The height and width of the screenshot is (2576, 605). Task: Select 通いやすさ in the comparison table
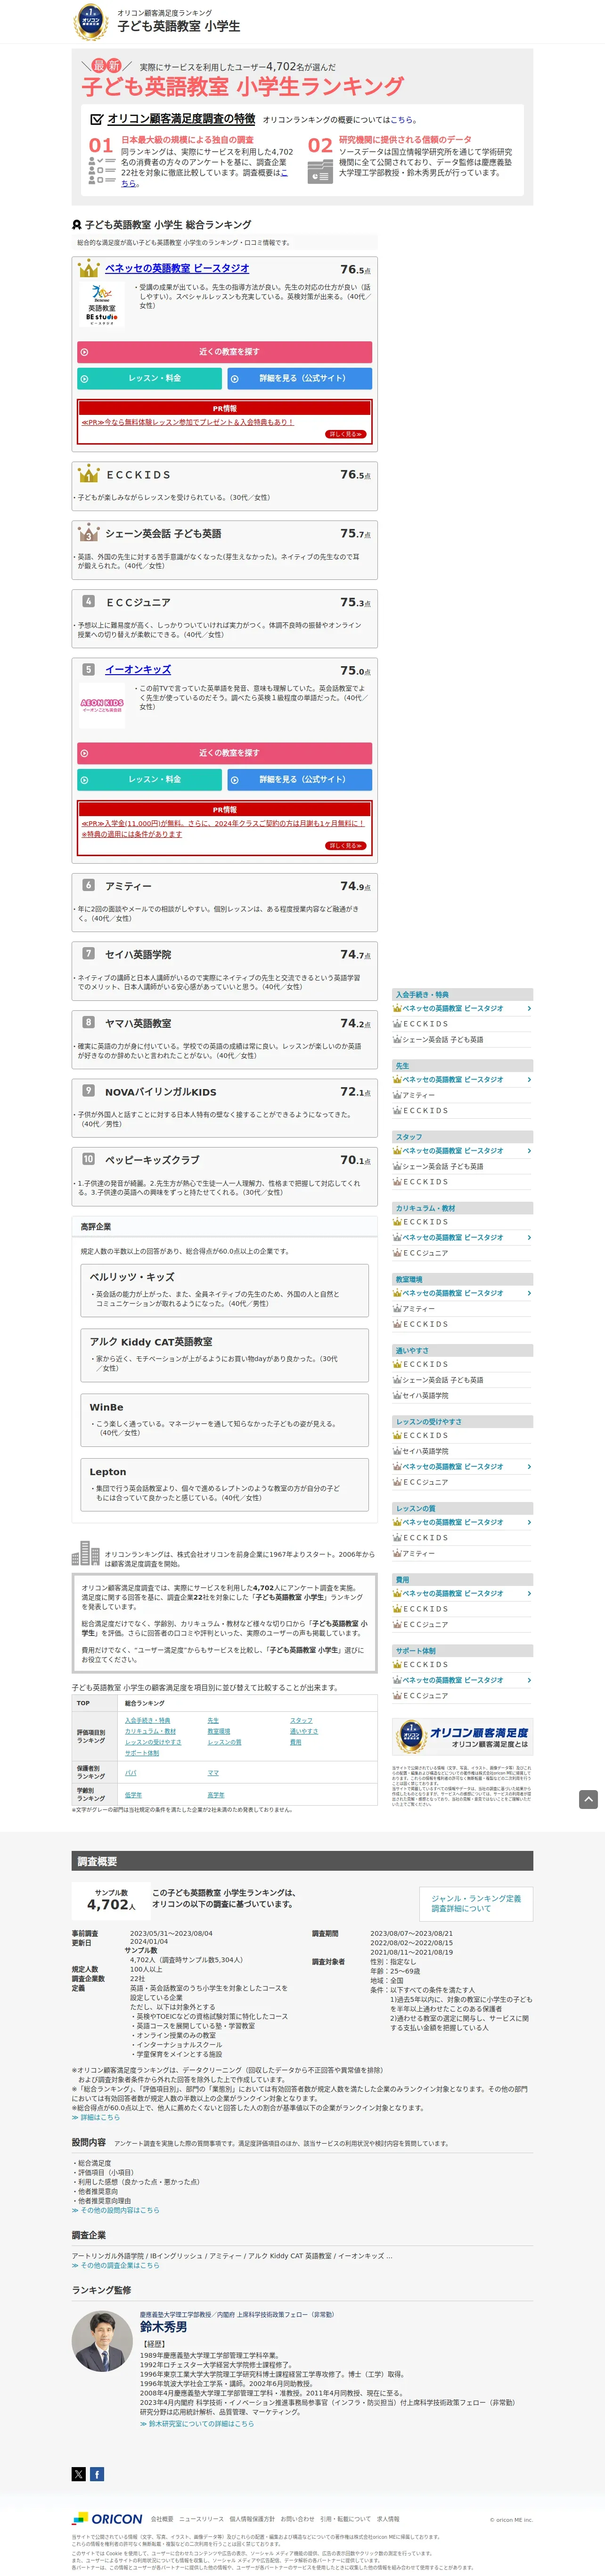(x=304, y=1731)
